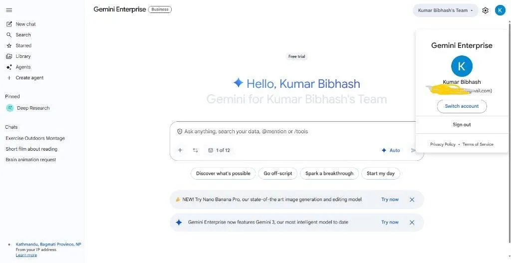Image resolution: width=511 pixels, height=263 pixels.
Task: Click the Agents sparkle icon
Action: tap(9, 67)
